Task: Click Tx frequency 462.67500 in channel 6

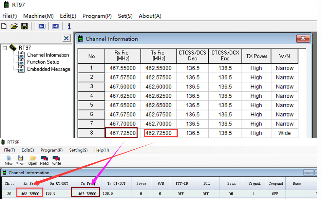Action: point(159,114)
